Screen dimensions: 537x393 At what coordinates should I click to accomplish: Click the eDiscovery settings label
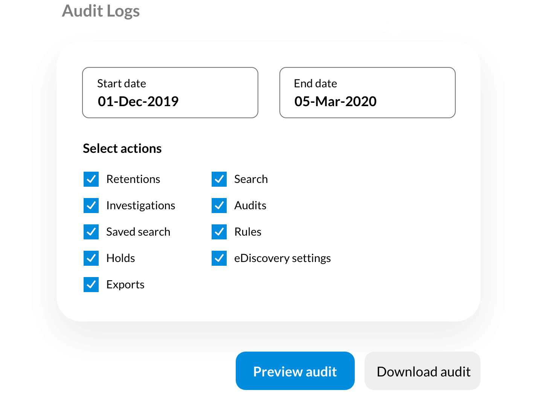click(282, 258)
